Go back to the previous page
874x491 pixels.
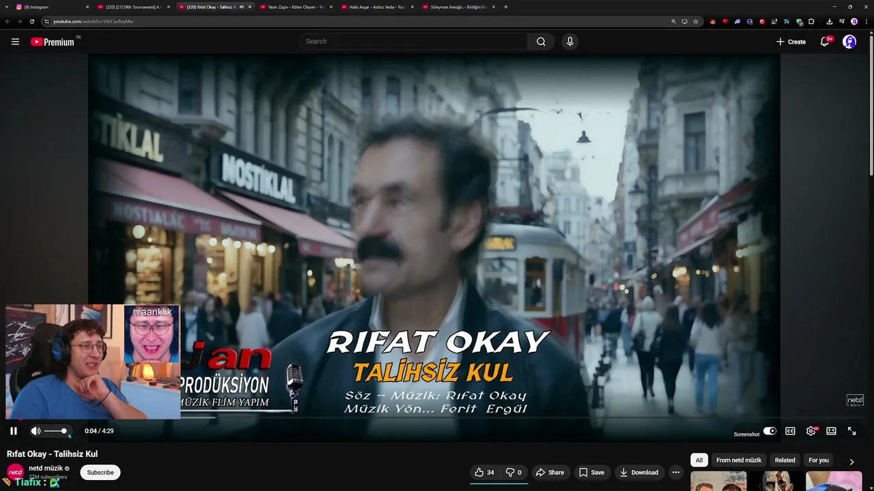click(x=8, y=21)
